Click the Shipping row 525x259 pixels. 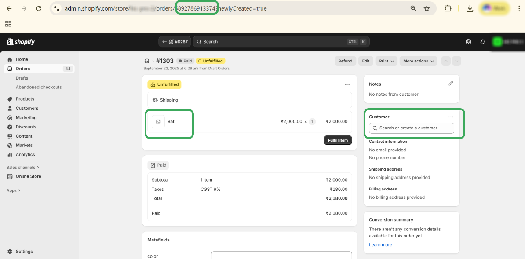250,100
